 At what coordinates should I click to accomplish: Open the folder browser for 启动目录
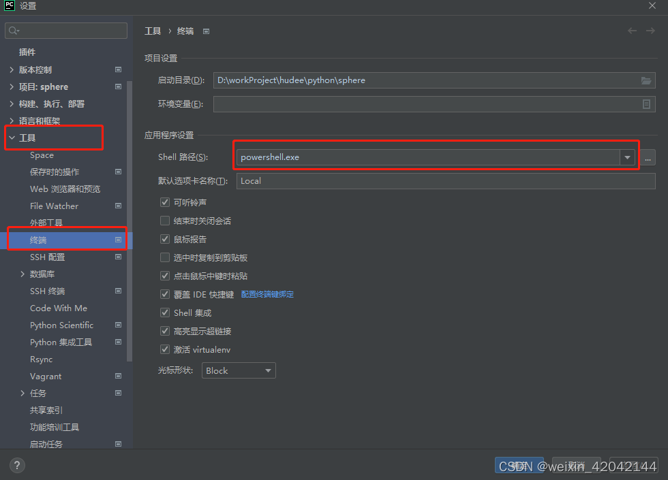click(x=646, y=80)
